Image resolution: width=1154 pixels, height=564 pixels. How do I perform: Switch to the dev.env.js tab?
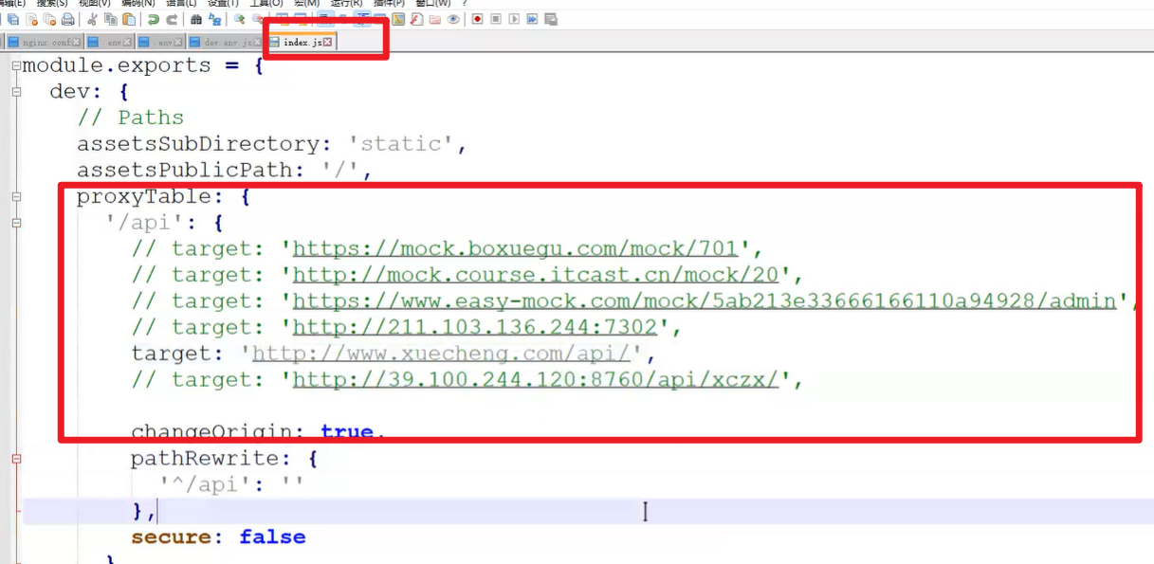226,43
